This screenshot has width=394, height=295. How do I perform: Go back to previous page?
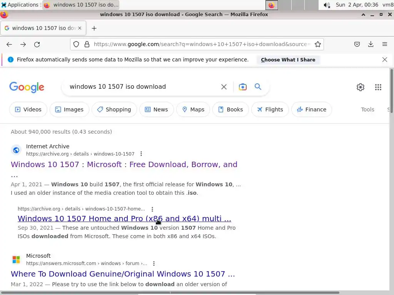click(x=9, y=45)
